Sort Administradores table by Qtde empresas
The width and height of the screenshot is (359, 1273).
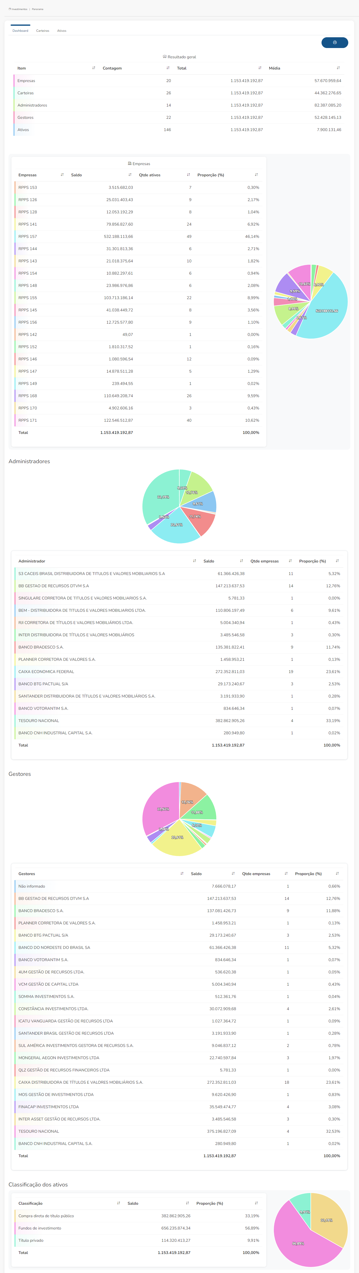pos(290,561)
